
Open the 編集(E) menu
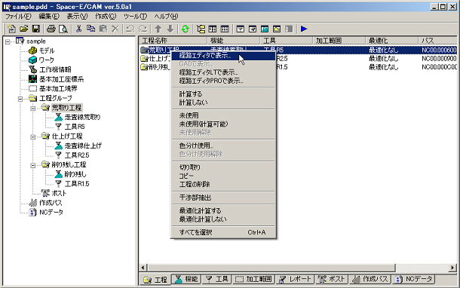49,17
